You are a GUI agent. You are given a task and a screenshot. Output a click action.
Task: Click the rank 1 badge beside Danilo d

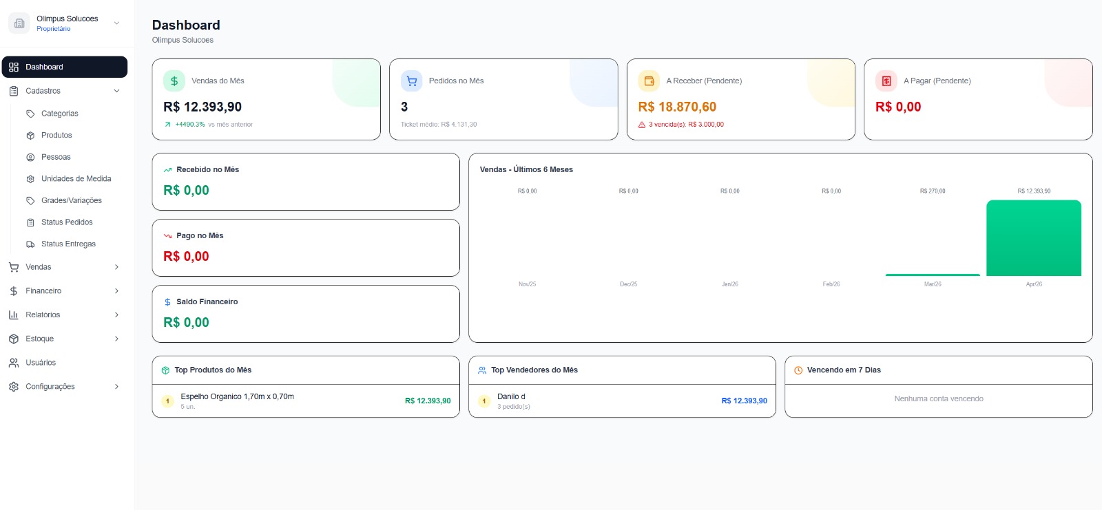point(484,401)
